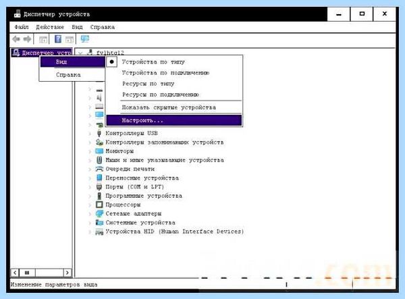Click the Программные устройства icon

(99, 196)
